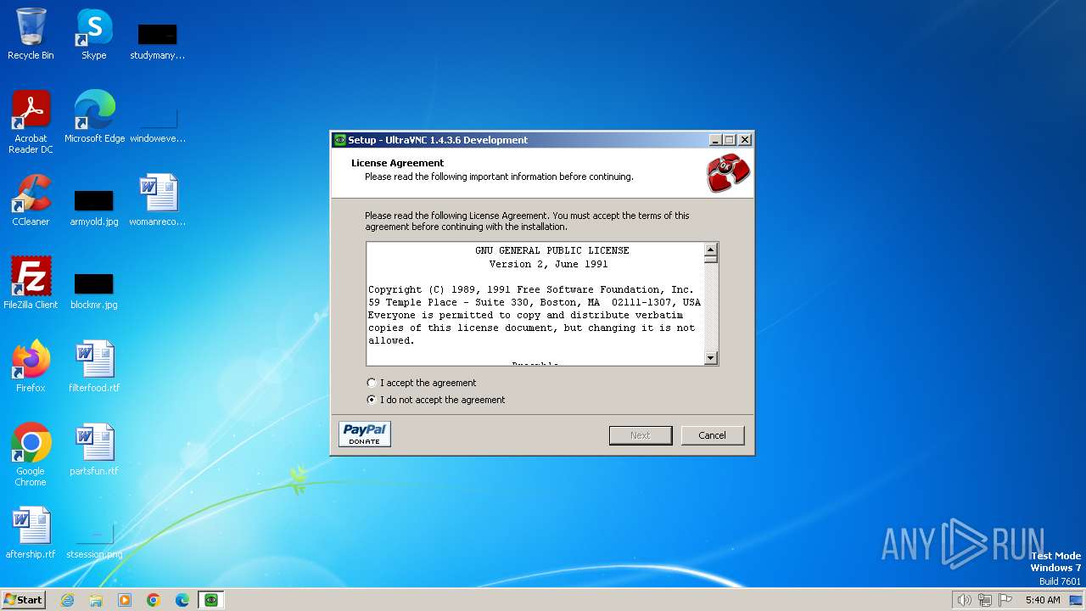This screenshot has height=611, width=1086.
Task: Select the aftership.rtf desktop file
Action: (x=31, y=533)
